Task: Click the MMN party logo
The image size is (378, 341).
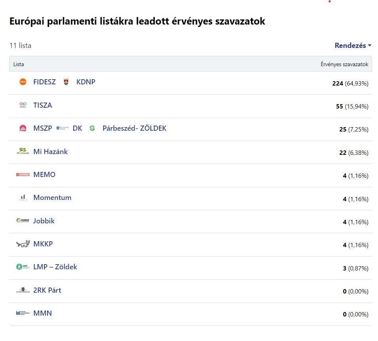Action: (23, 313)
